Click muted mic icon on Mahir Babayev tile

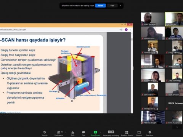143,24
